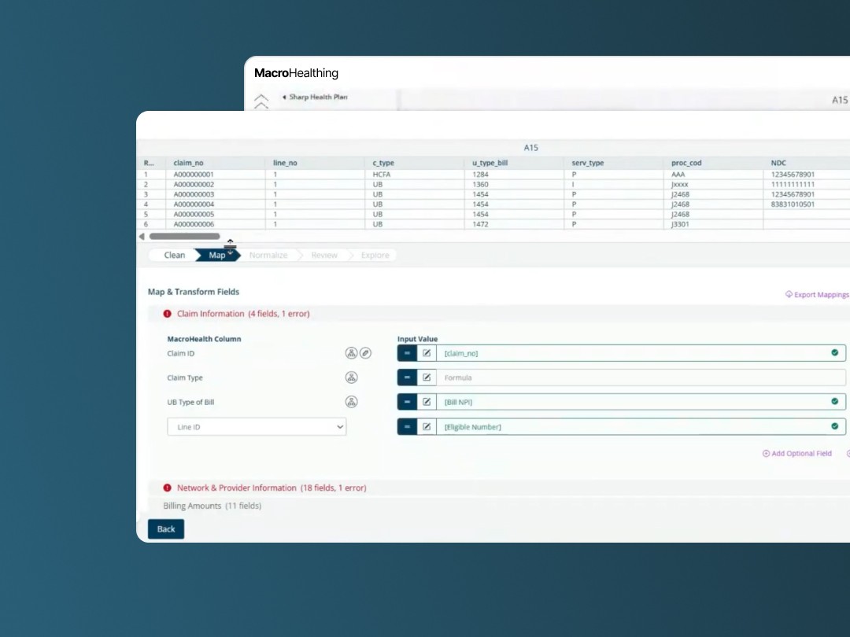Click Sharp Health Plan back link

click(x=315, y=97)
